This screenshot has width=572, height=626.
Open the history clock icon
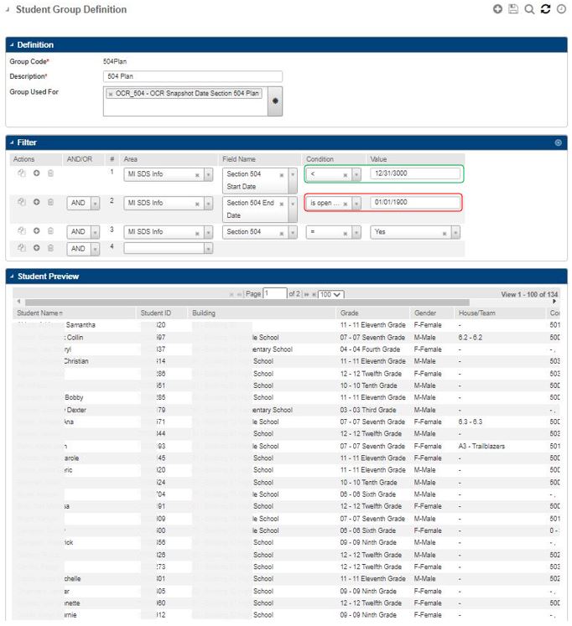pos(561,9)
